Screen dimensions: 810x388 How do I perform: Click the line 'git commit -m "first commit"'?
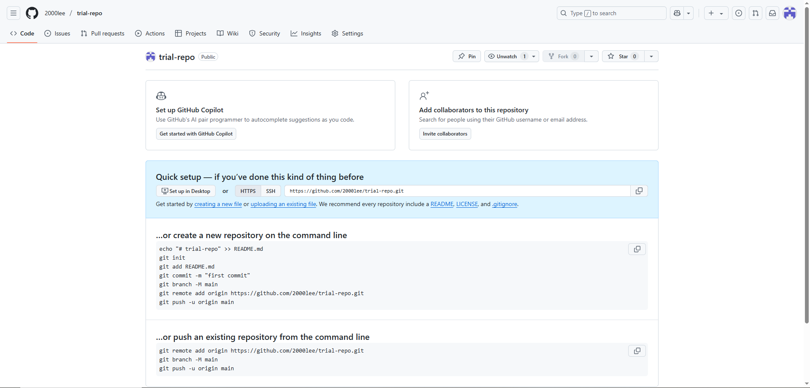tap(205, 275)
